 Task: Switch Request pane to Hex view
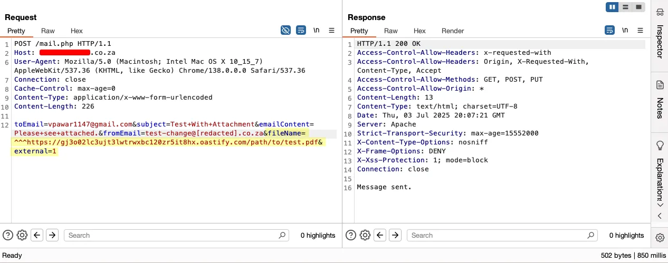click(x=77, y=31)
